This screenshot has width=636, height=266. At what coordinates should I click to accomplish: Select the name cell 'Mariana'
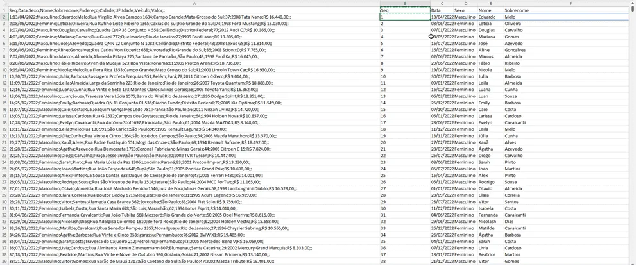click(x=490, y=37)
